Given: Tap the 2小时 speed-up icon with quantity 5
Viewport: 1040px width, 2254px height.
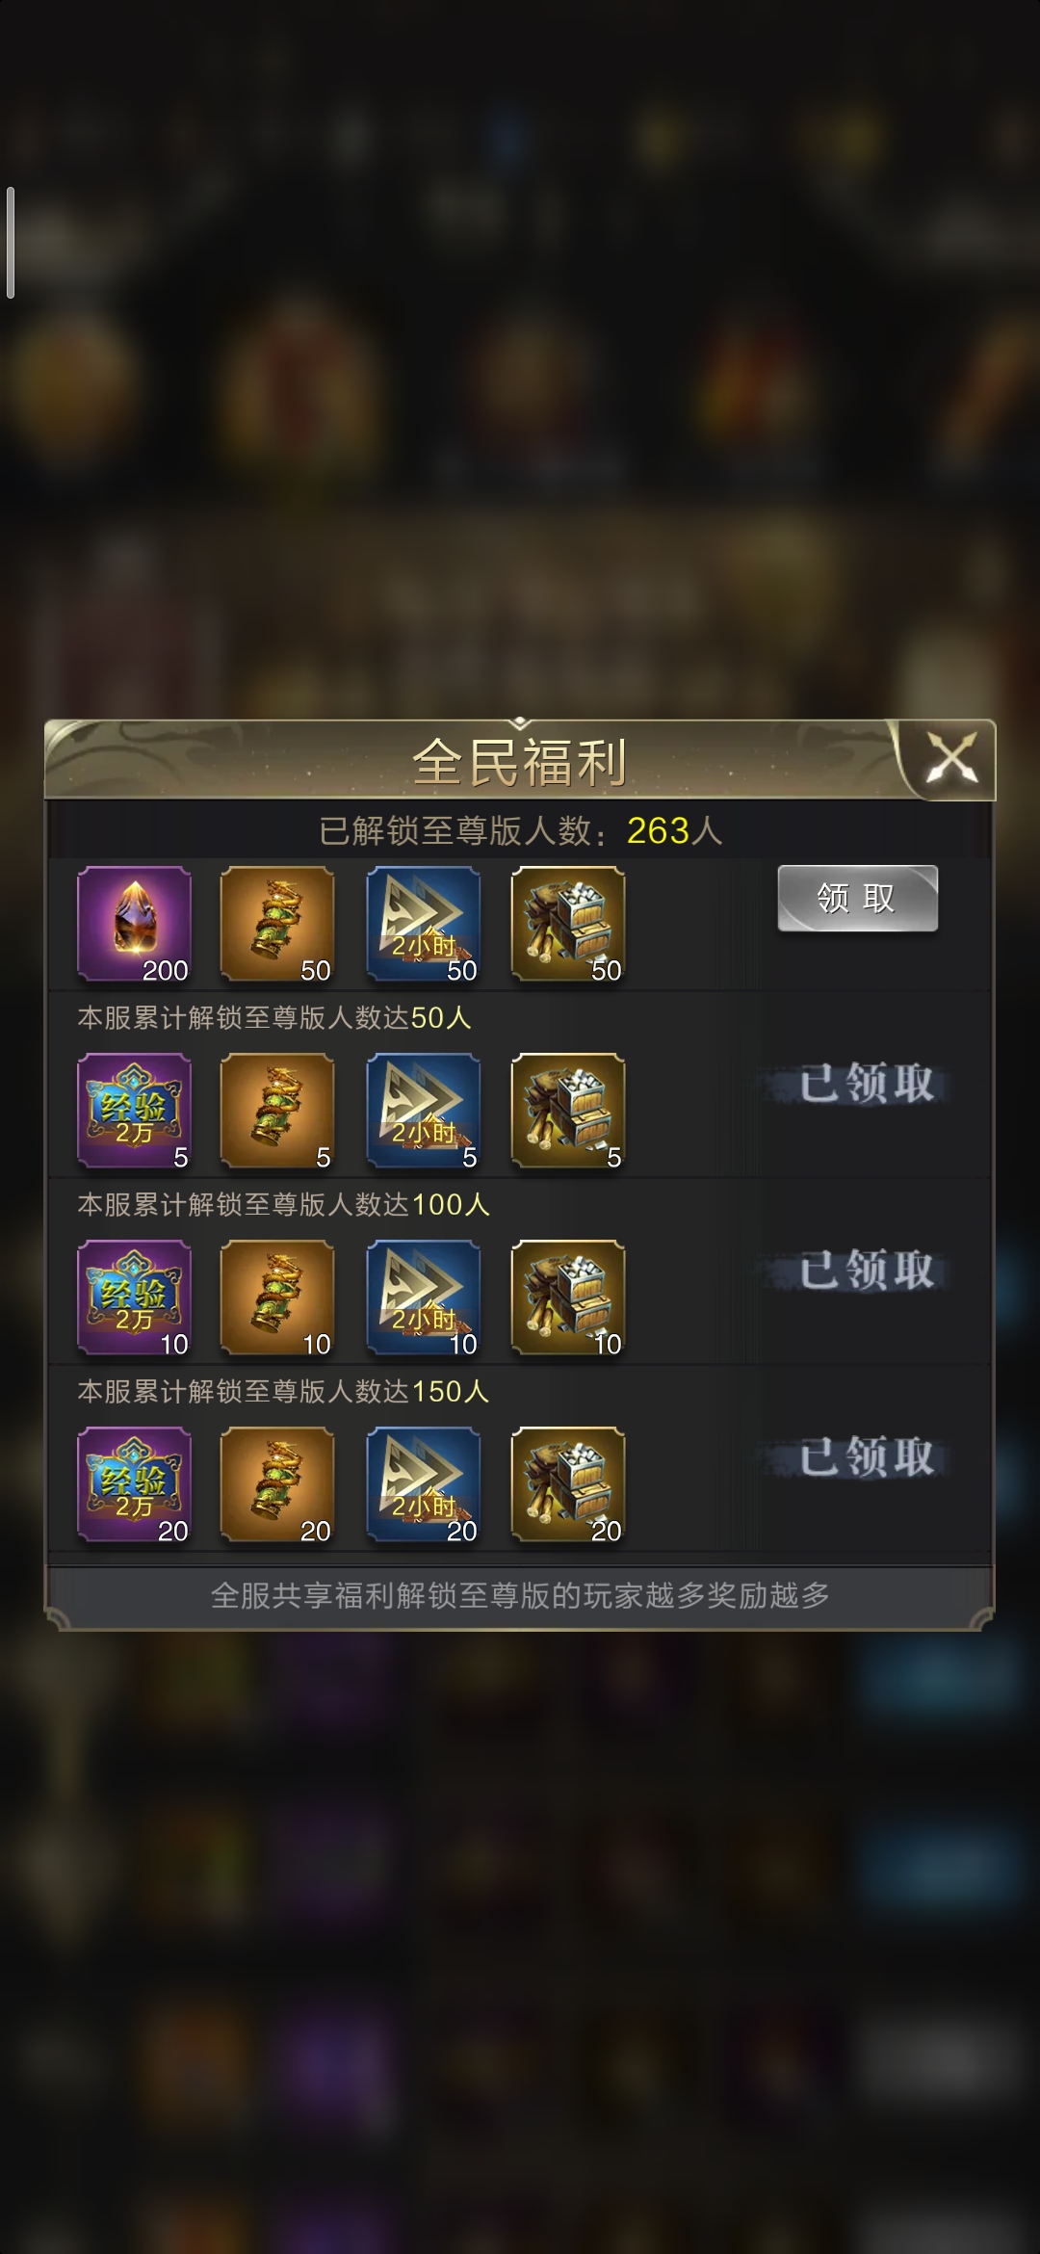Looking at the screenshot, I should pos(423,1111).
